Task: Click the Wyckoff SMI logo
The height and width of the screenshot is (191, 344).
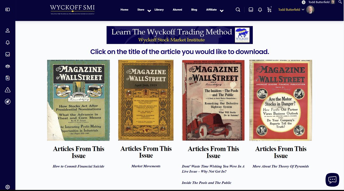Action: 72,9
